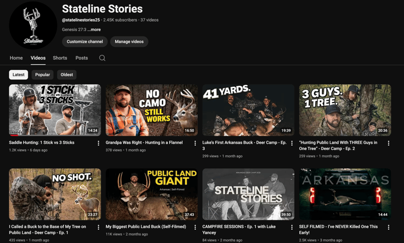Open the 1 Stick vs 3 Sticks thumbnail
Image resolution: width=404 pixels, height=243 pixels.
pyautogui.click(x=55, y=110)
